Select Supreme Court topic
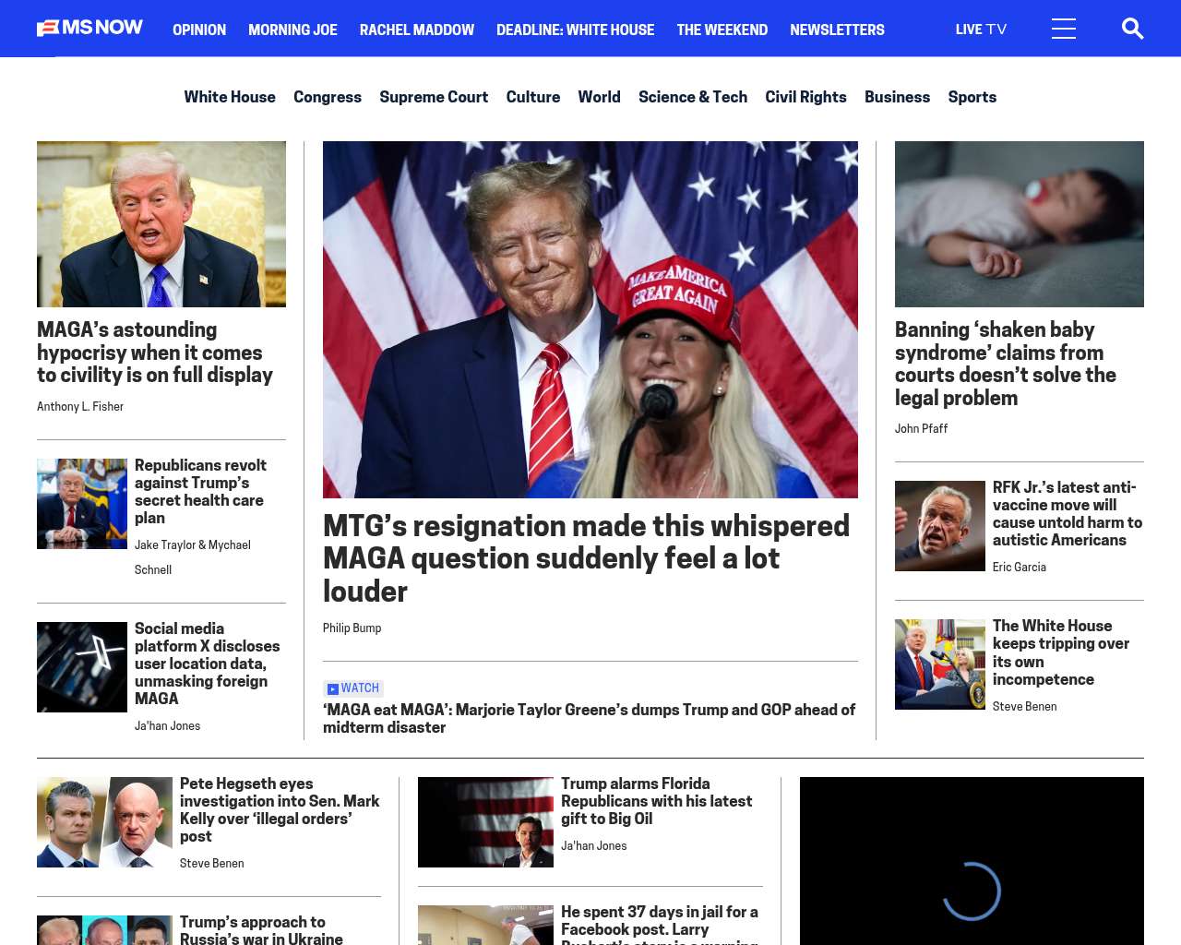 pyautogui.click(x=434, y=97)
